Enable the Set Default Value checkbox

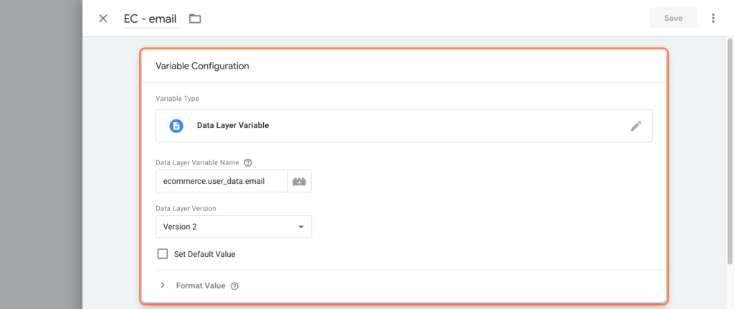coord(163,254)
